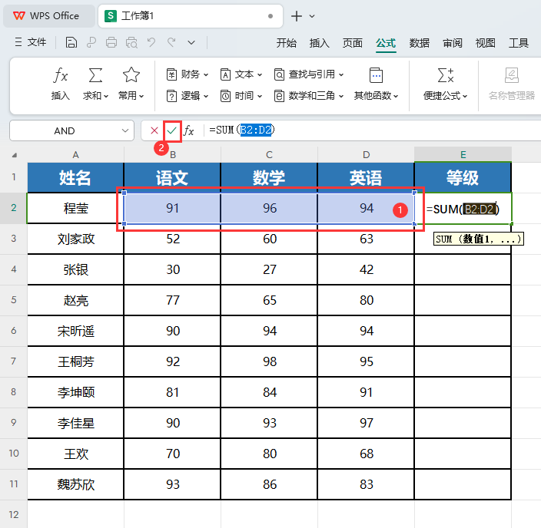The image size is (541, 528).
Task: Open the Name Manager
Action: click(x=511, y=84)
